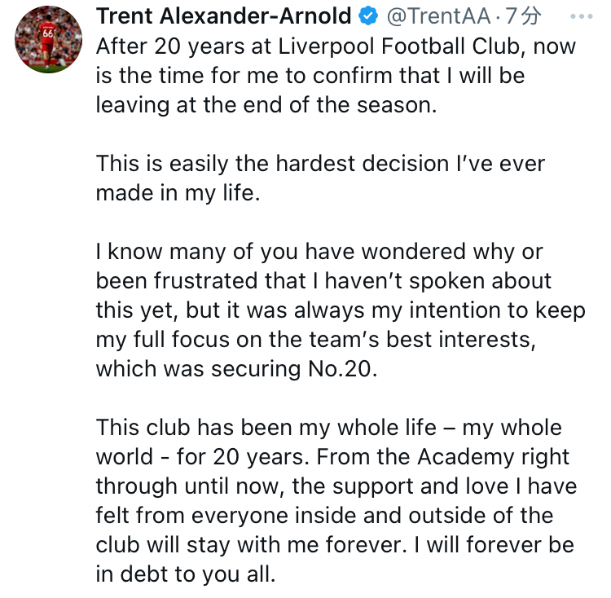Click the "No.20" text

(346, 368)
